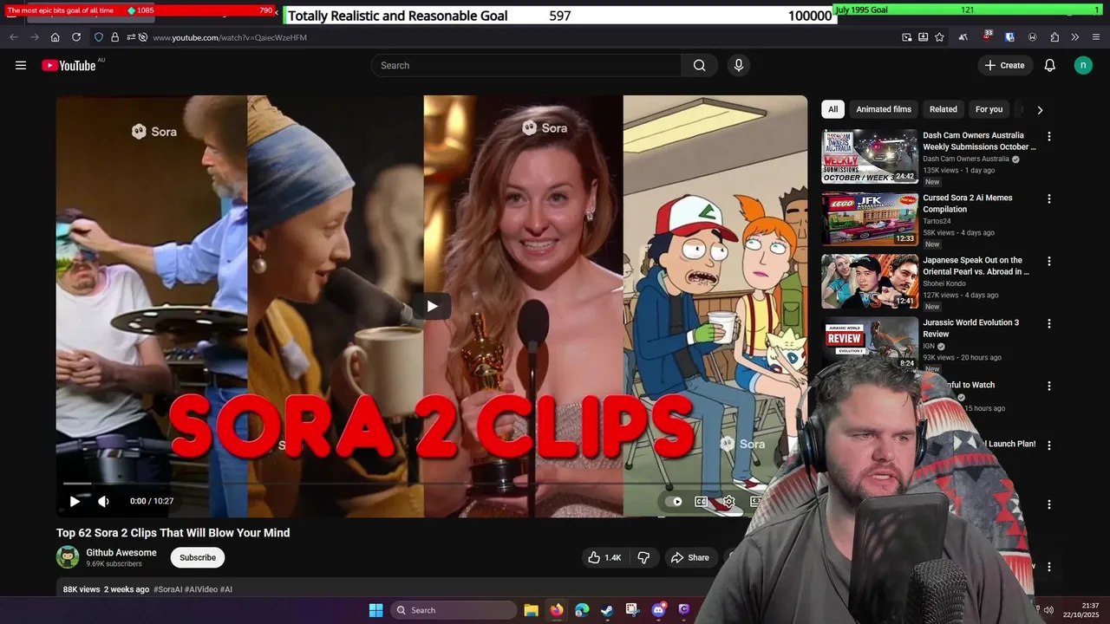
Task: Go forward in browser
Action: pos(35,37)
